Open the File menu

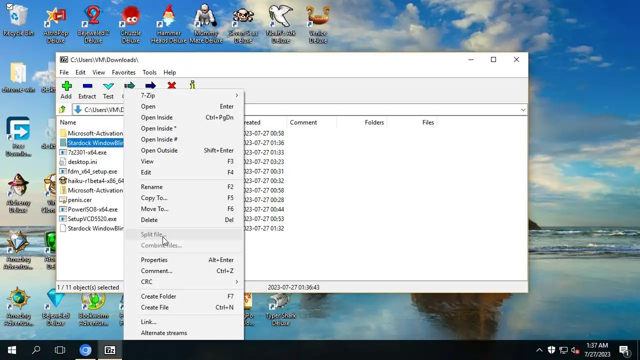(x=64, y=72)
